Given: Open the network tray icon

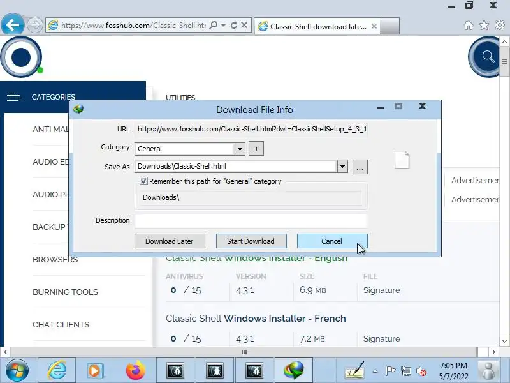Looking at the screenshot, I should 406,371.
